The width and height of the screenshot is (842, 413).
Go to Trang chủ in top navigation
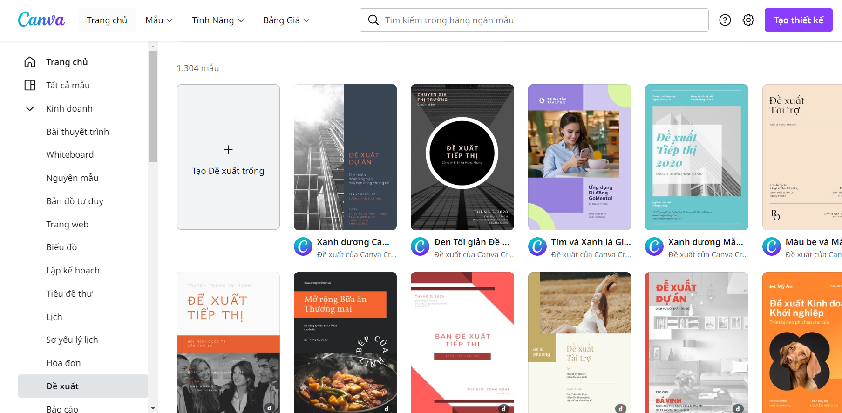[x=107, y=20]
